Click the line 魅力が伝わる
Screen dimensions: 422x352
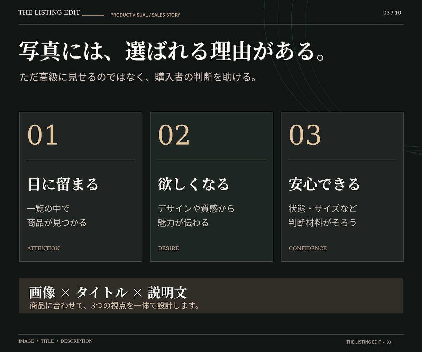[183, 223]
